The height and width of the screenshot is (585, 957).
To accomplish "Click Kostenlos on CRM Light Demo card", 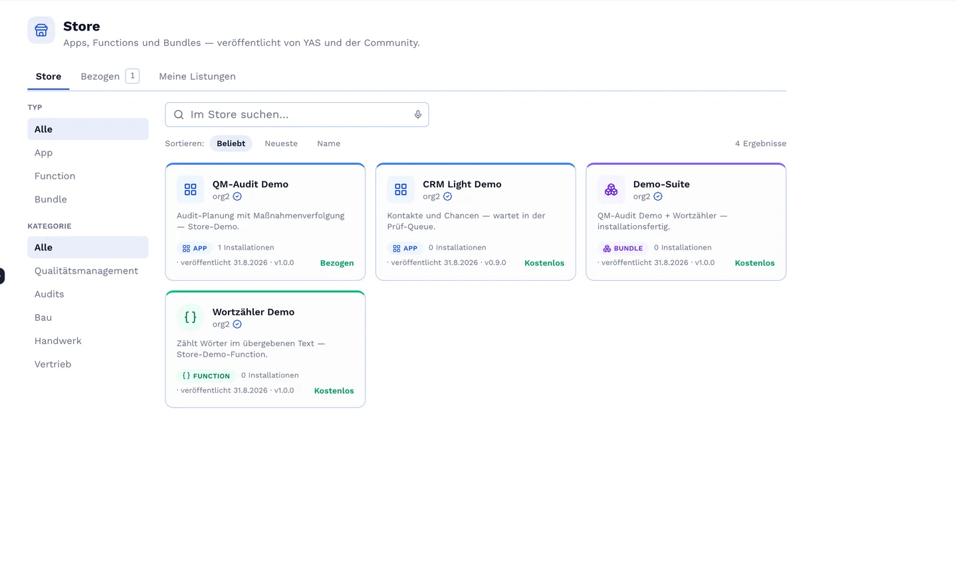I will point(544,263).
